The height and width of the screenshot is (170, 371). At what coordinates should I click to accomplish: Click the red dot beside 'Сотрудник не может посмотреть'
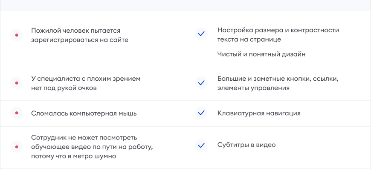tap(16, 147)
